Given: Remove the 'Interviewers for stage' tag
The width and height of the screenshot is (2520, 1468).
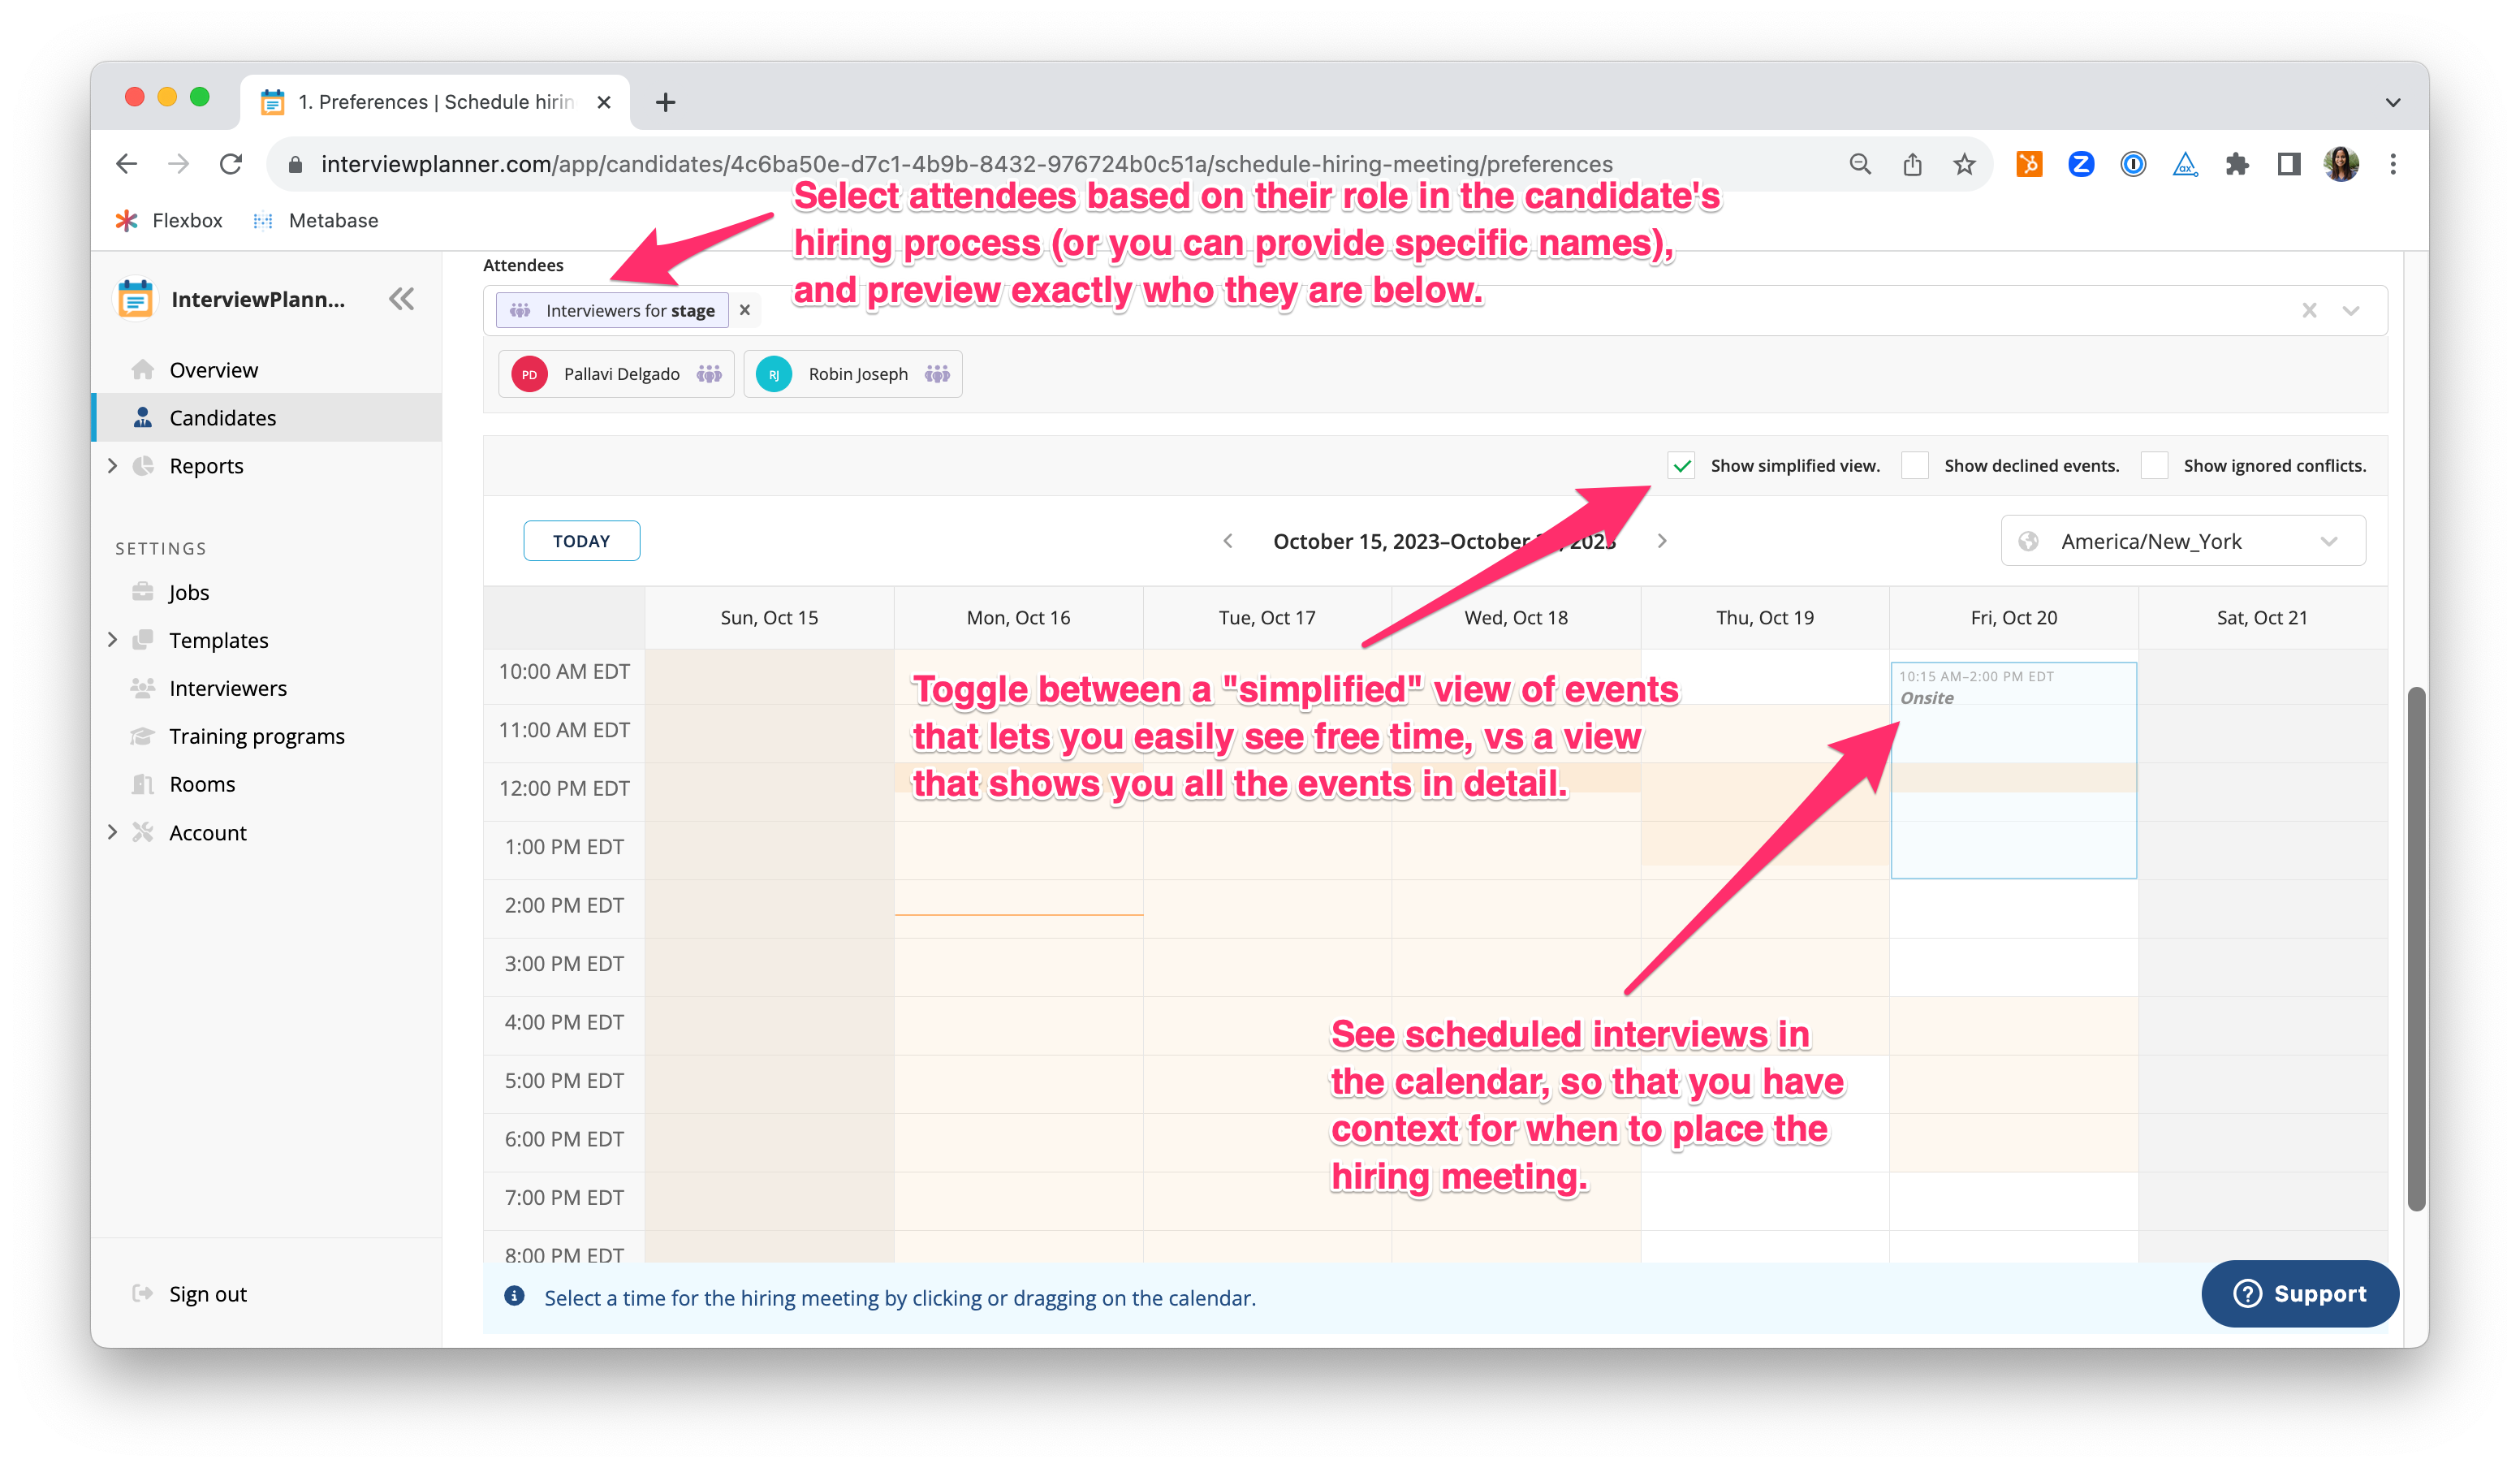Looking at the screenshot, I should coord(745,310).
